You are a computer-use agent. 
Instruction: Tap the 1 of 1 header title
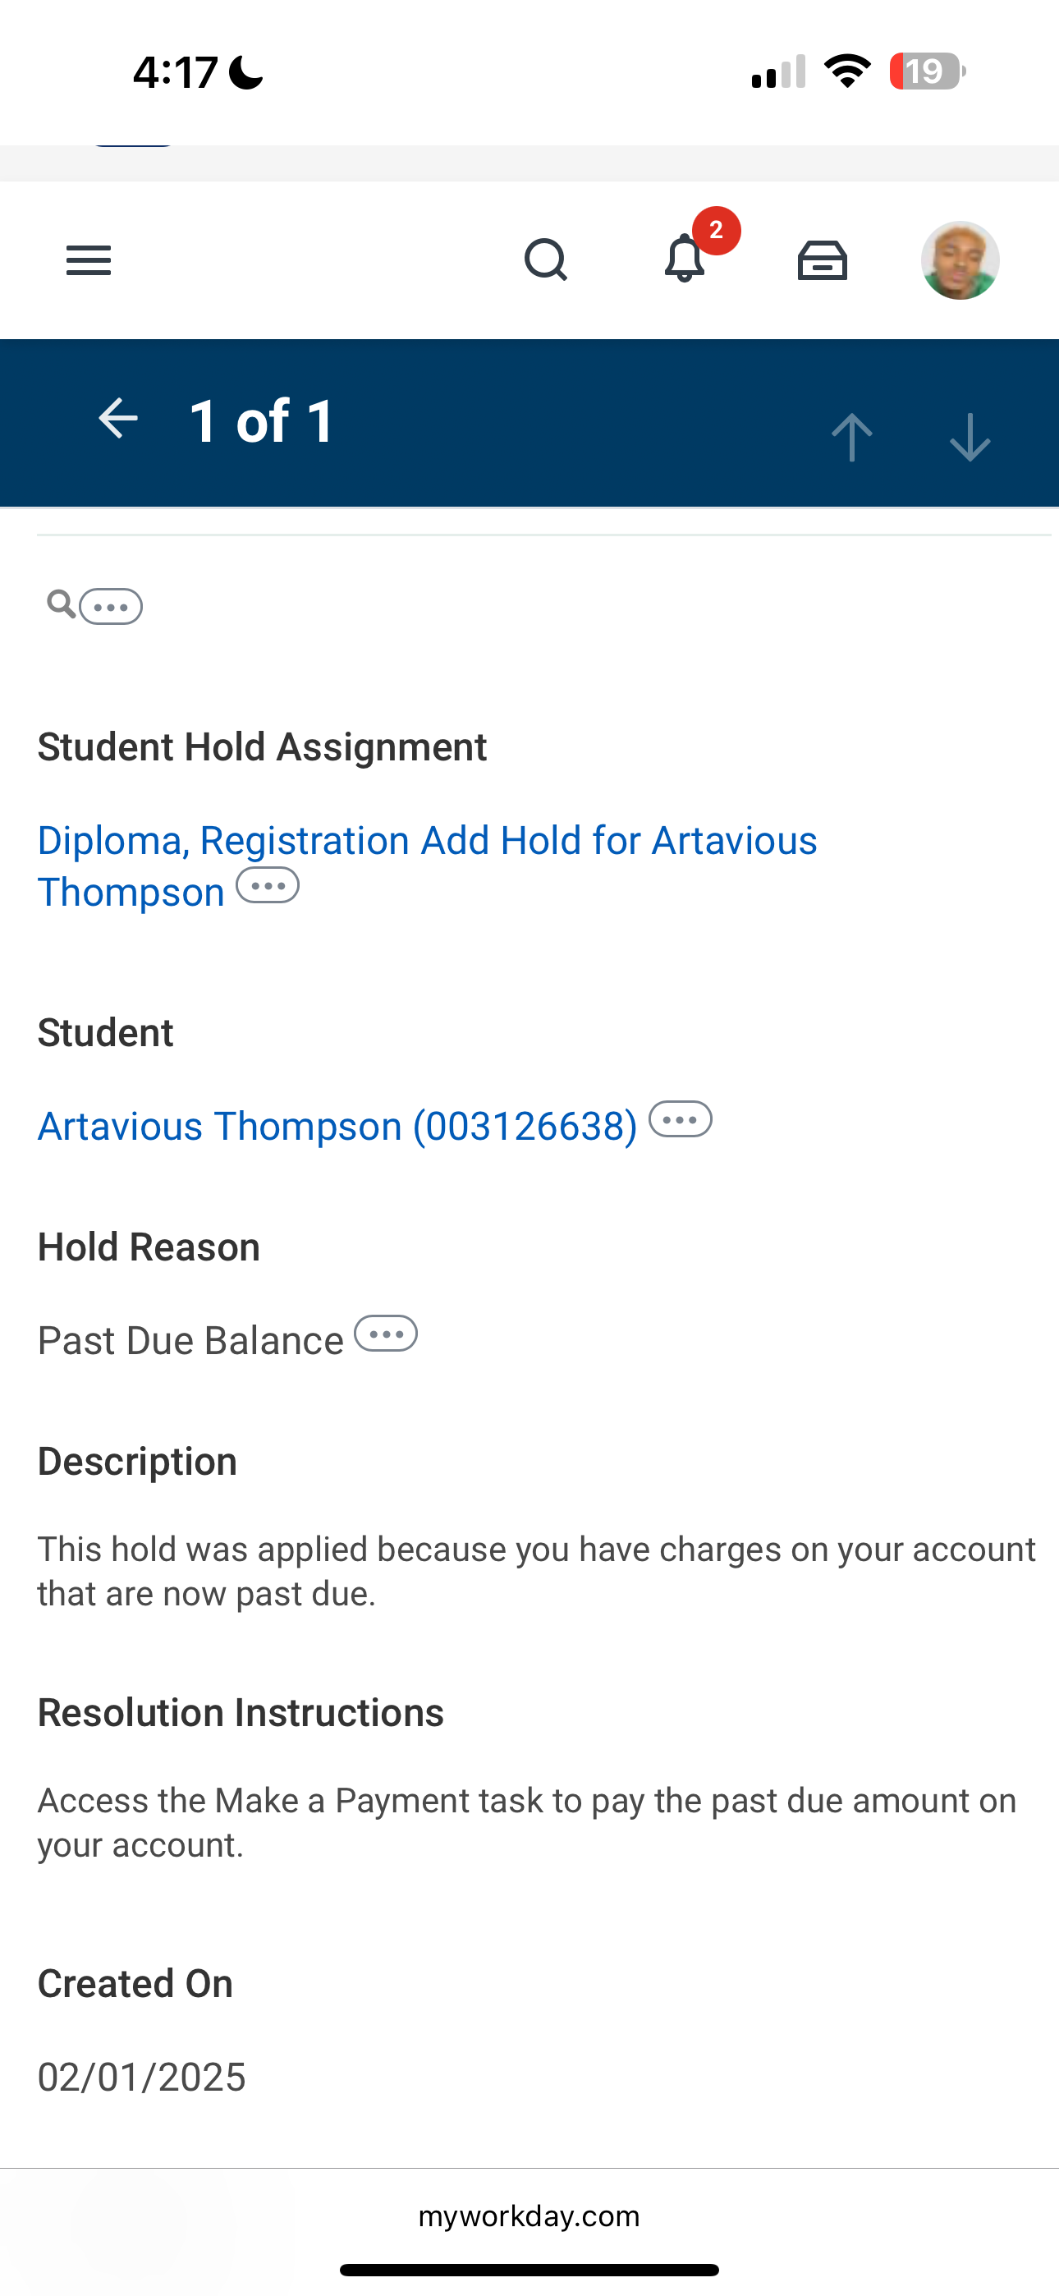[x=262, y=420]
